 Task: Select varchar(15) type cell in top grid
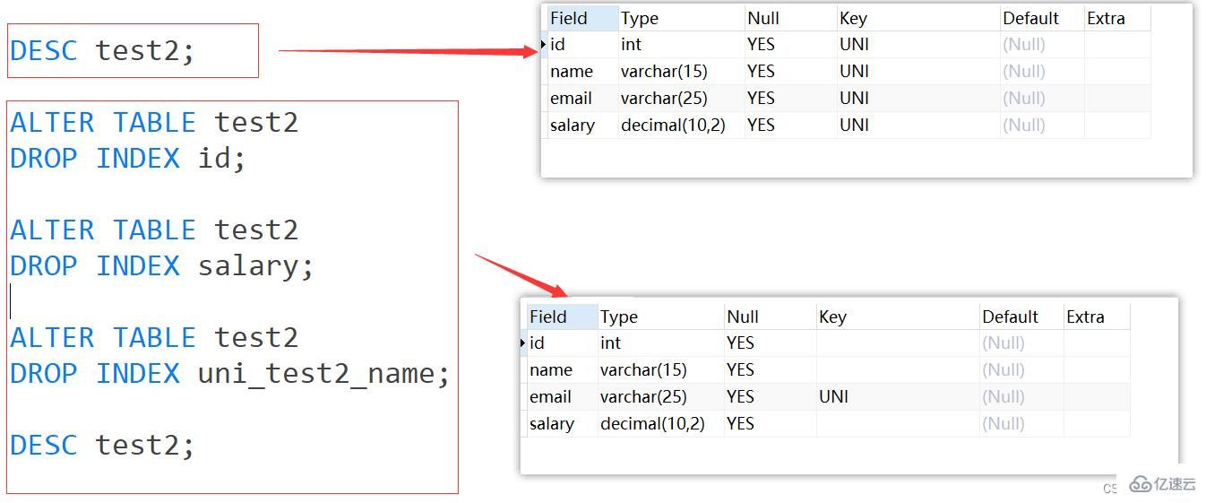[x=681, y=72]
